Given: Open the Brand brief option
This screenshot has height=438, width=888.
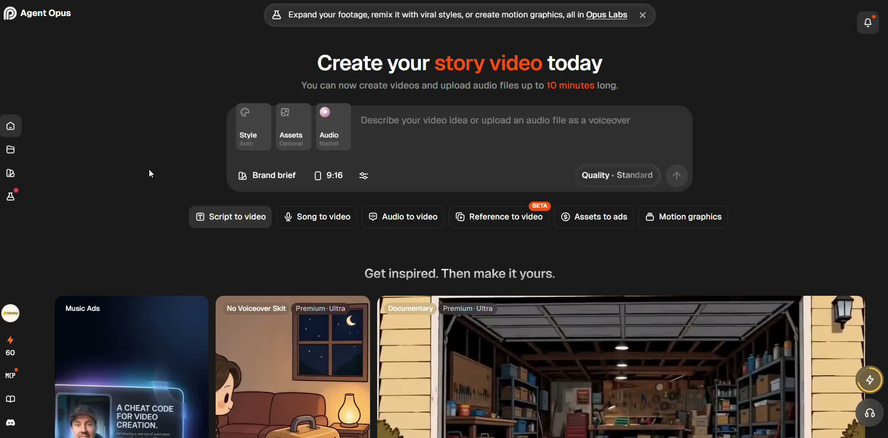Looking at the screenshot, I should [x=267, y=176].
